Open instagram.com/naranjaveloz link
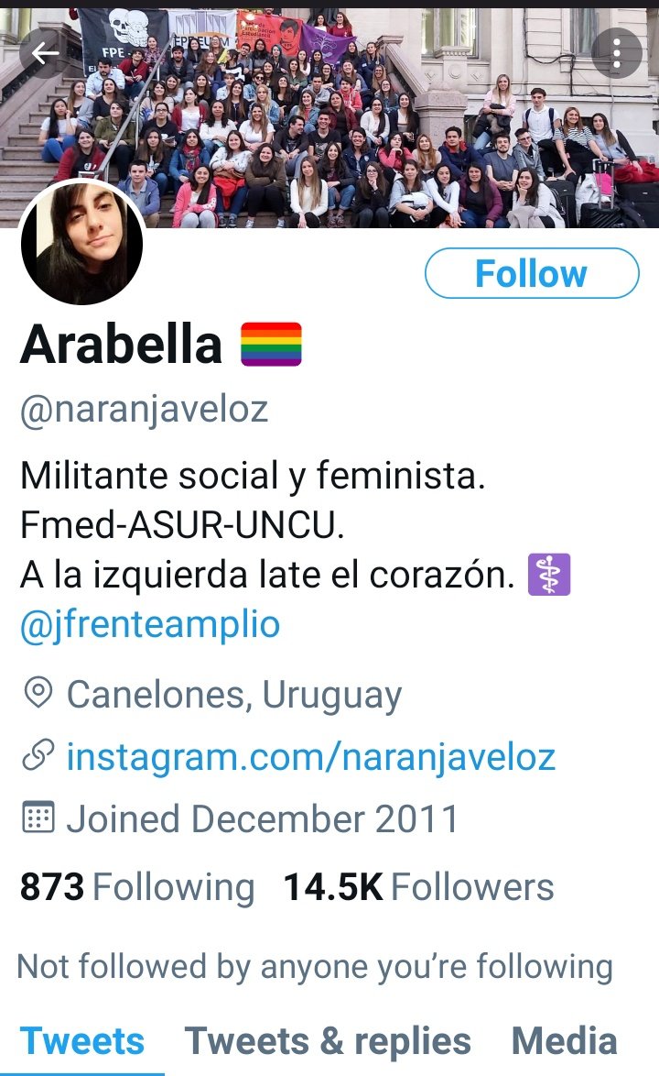659x1076 pixels. [x=310, y=757]
